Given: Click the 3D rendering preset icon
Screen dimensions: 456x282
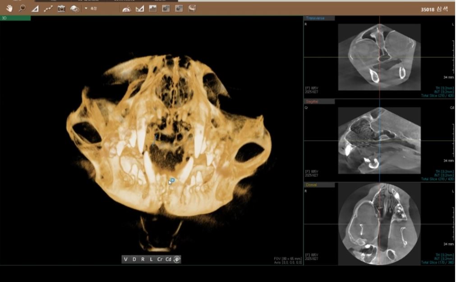Looking at the screenshot, I should point(75,9).
